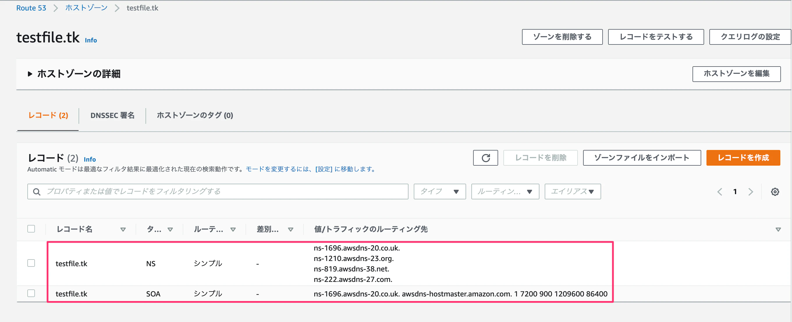Click Route 53 breadcrumb link

pos(31,8)
